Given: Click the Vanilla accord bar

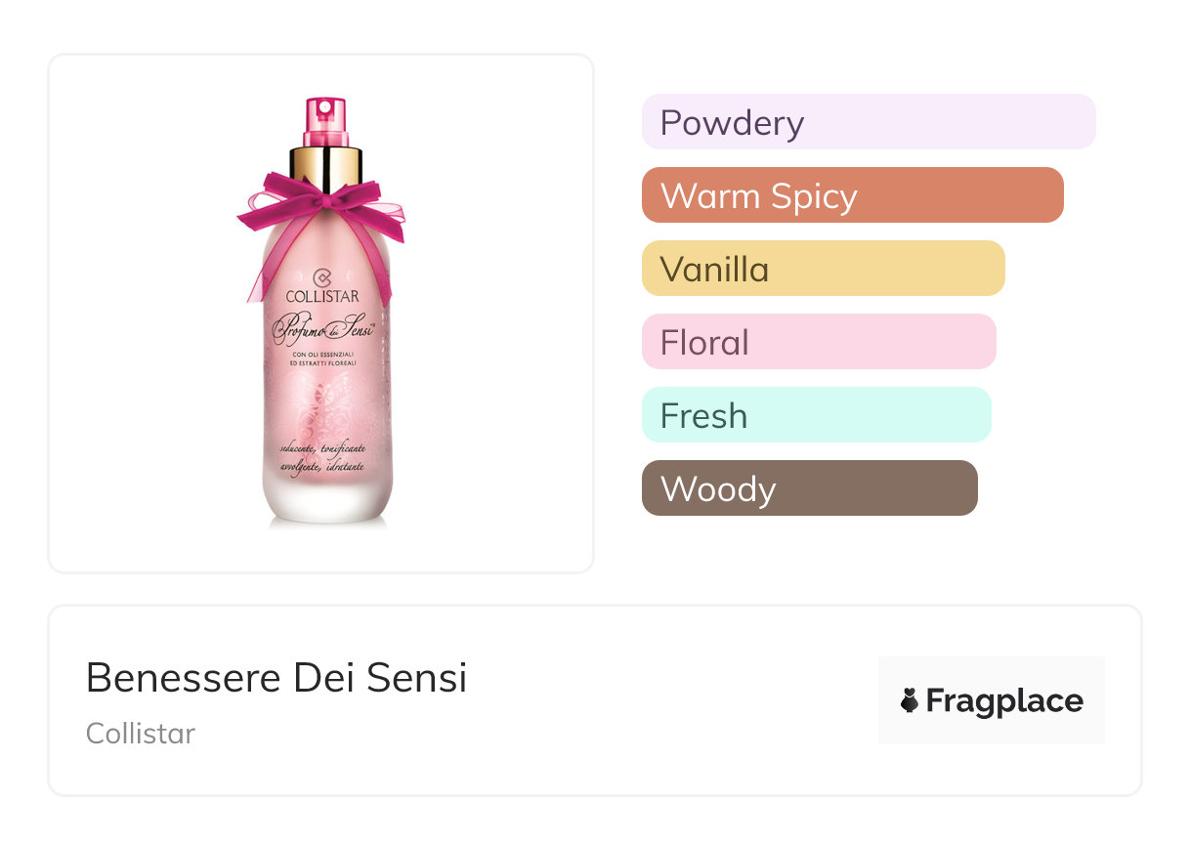Looking at the screenshot, I should (x=823, y=269).
